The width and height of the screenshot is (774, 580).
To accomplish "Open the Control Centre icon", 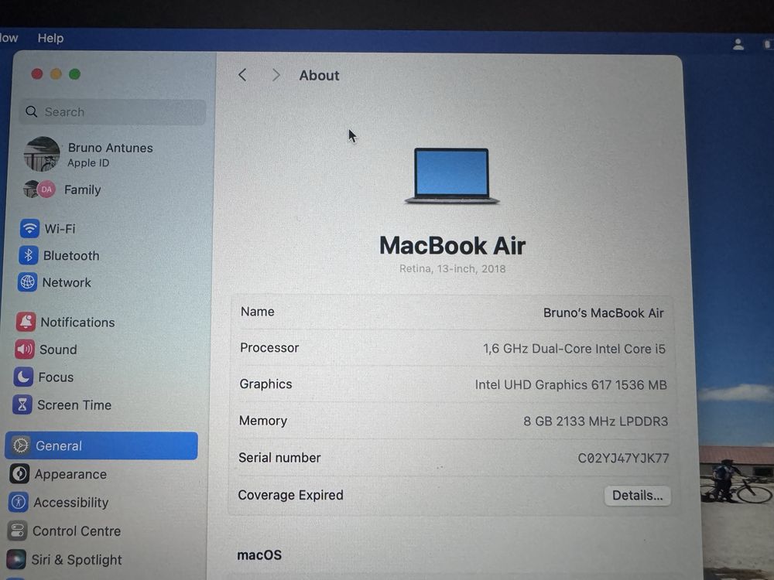I will tap(17, 531).
